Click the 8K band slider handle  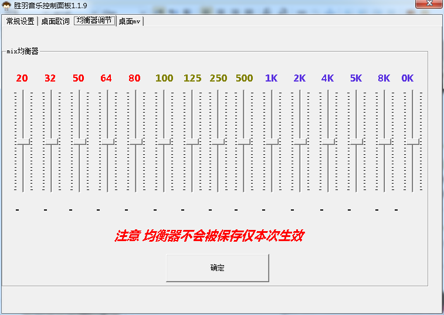point(384,141)
